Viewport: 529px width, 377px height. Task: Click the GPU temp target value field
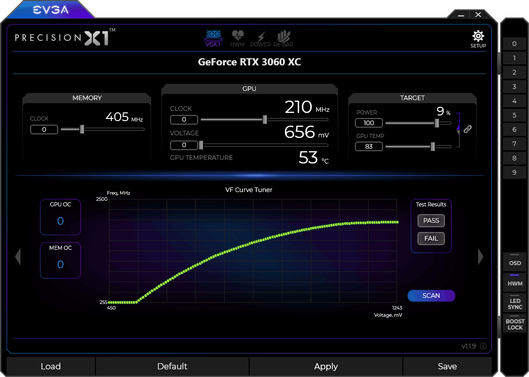point(369,147)
